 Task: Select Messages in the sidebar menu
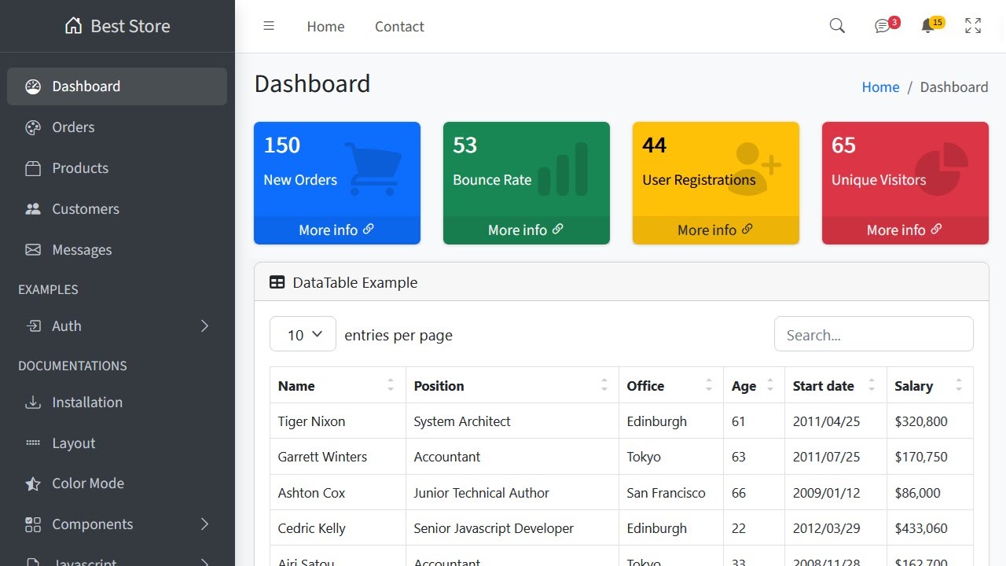pyautogui.click(x=117, y=250)
